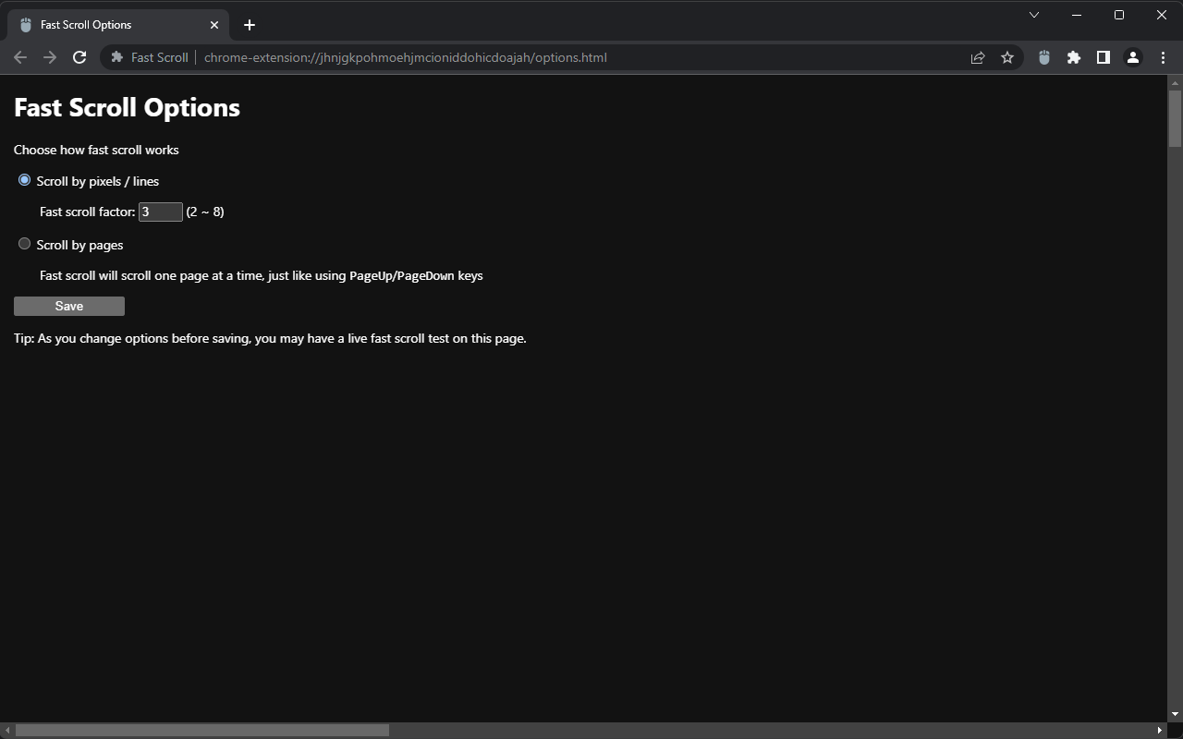Click the Tip text about live test
Screen dimensions: 1183x739
[270, 338]
